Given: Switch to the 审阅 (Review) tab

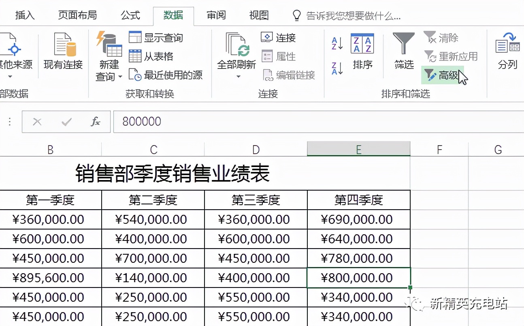Looking at the screenshot, I should click(215, 15).
